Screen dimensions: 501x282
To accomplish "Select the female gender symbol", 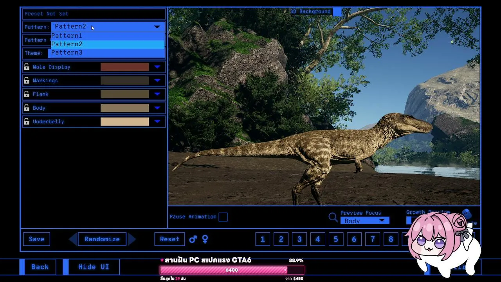I will click(205, 239).
